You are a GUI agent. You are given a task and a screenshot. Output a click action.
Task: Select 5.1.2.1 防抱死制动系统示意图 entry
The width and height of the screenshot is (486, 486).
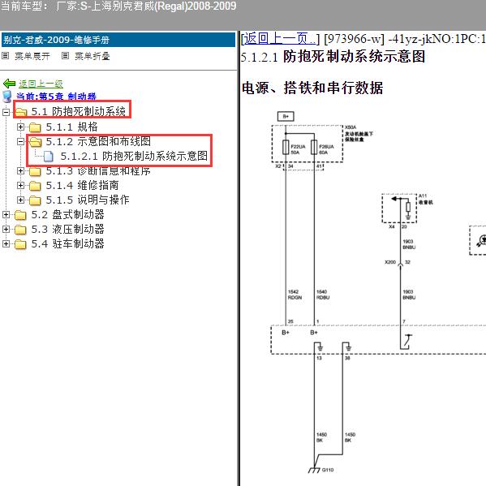[134, 156]
